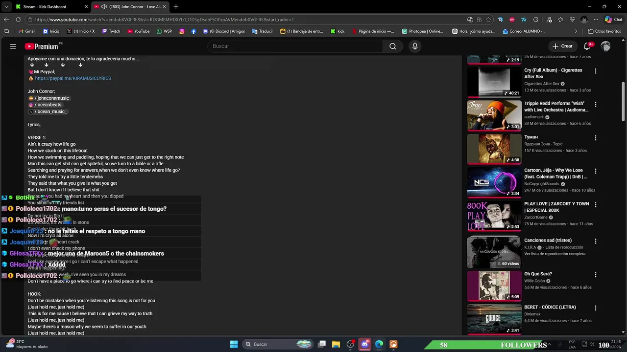Open the Discord Amigos bookmark

224,31
